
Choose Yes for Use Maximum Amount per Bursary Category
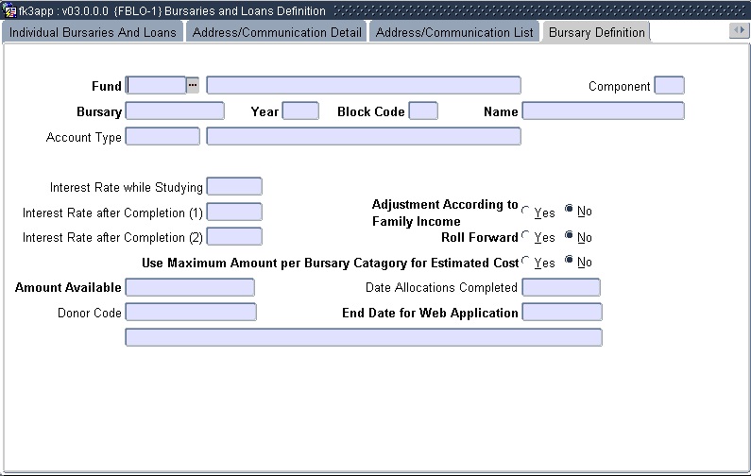click(x=526, y=262)
